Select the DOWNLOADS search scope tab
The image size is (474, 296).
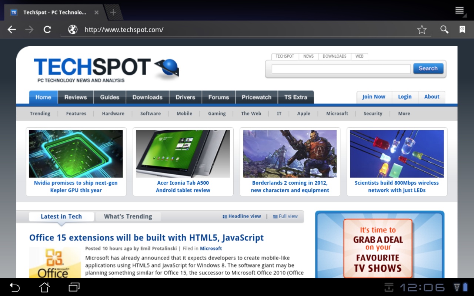click(x=334, y=56)
